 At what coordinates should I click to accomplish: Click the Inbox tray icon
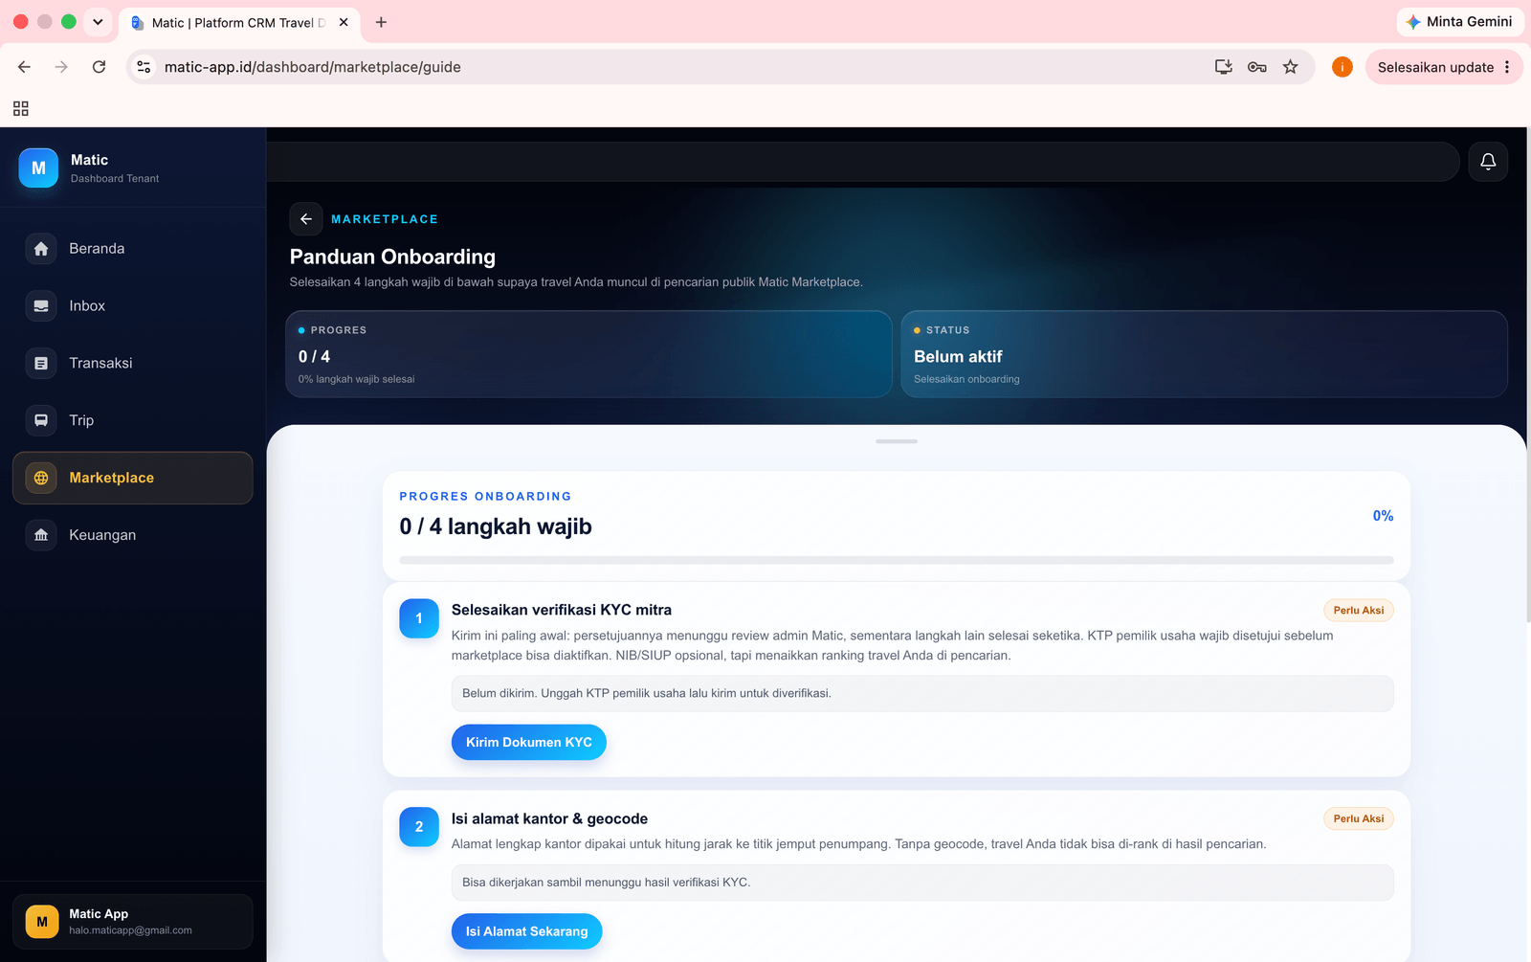click(x=41, y=306)
